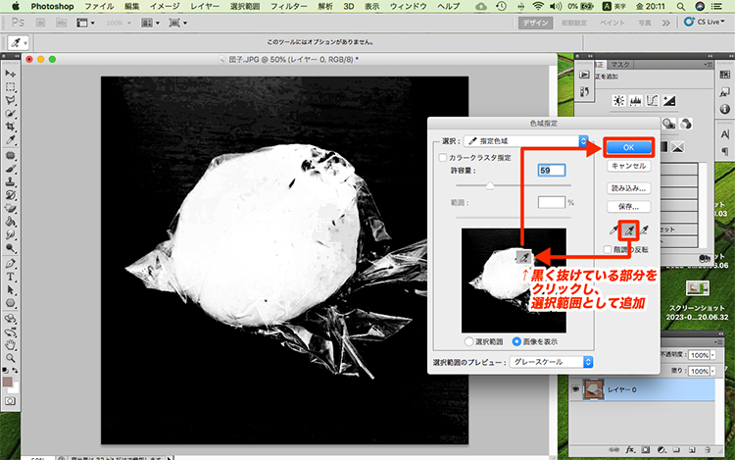Select the Paint Bucket tool
735x460 pixels.
click(x=11, y=222)
